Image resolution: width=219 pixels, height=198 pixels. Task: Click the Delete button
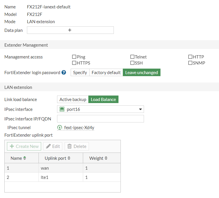(77, 146)
